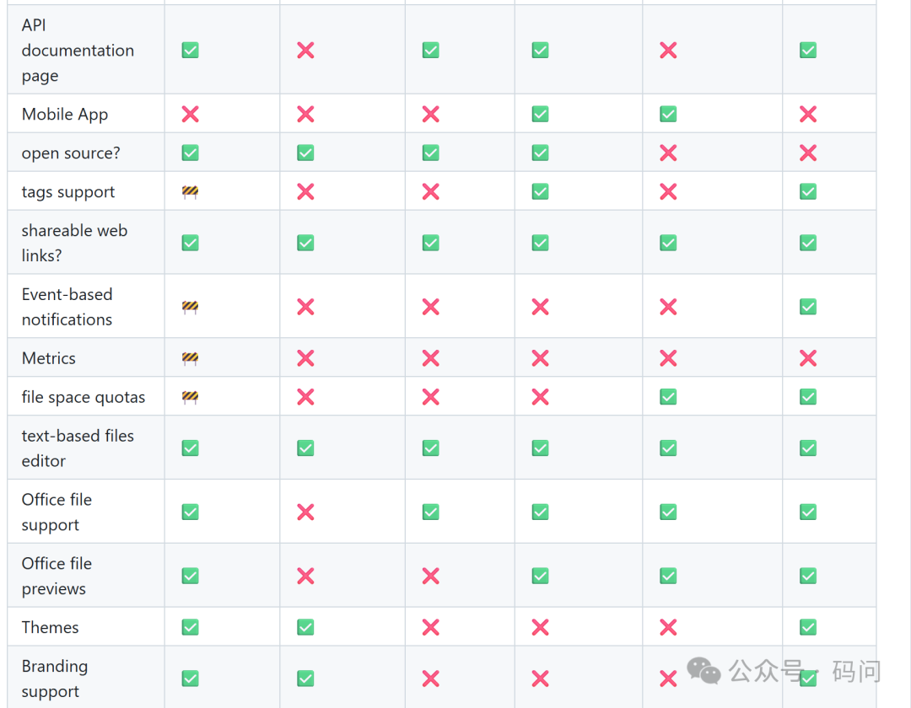The width and height of the screenshot is (911, 708).
Task: Click the last checkmark in the Themes row
Action: coord(807,627)
